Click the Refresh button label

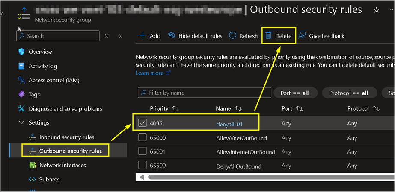tap(249, 36)
